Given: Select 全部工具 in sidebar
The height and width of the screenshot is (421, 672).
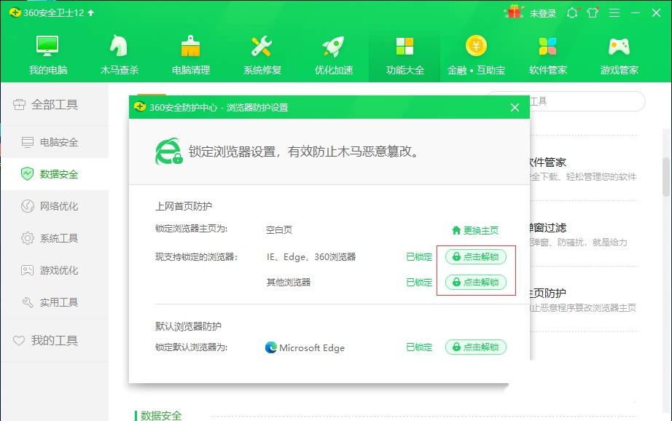Looking at the screenshot, I should coord(55,104).
